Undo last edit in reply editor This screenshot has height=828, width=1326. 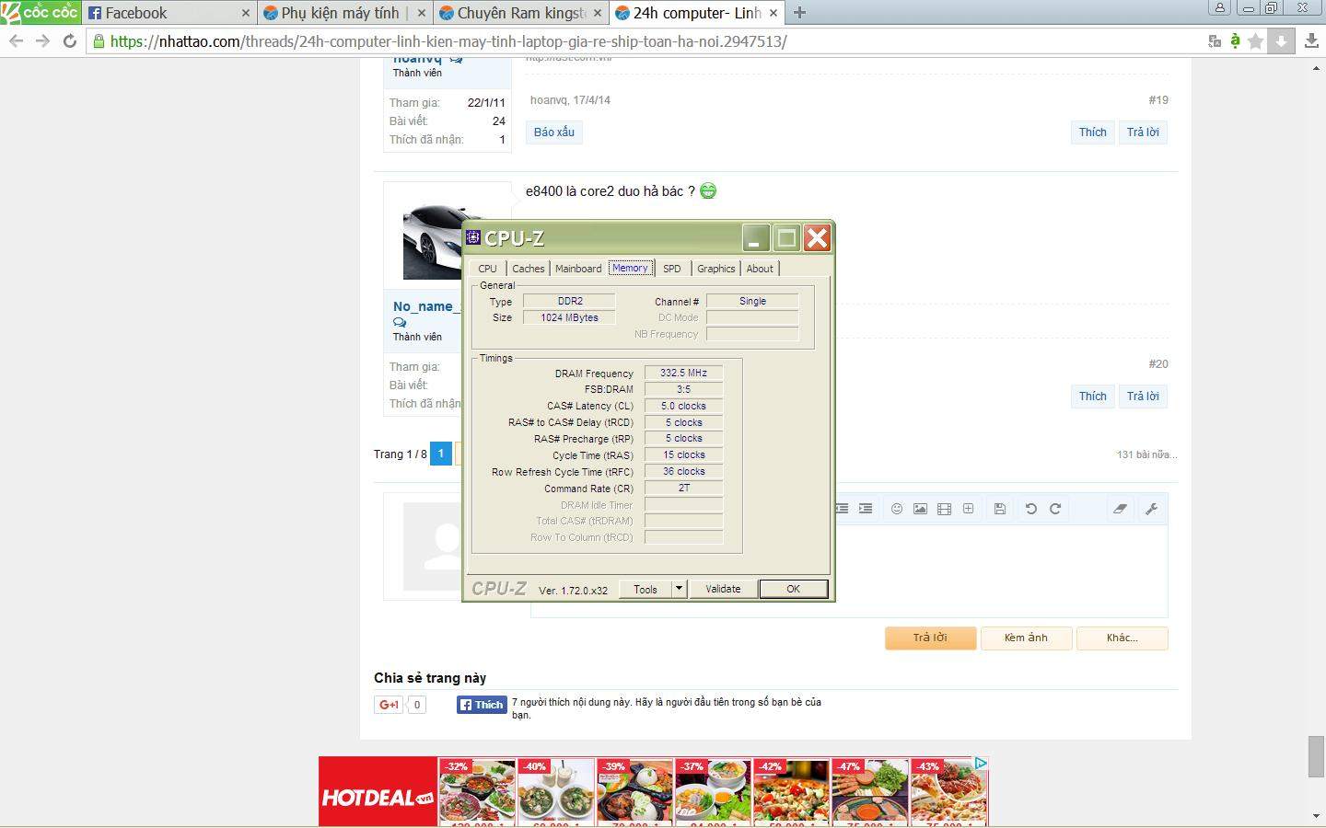(1031, 509)
